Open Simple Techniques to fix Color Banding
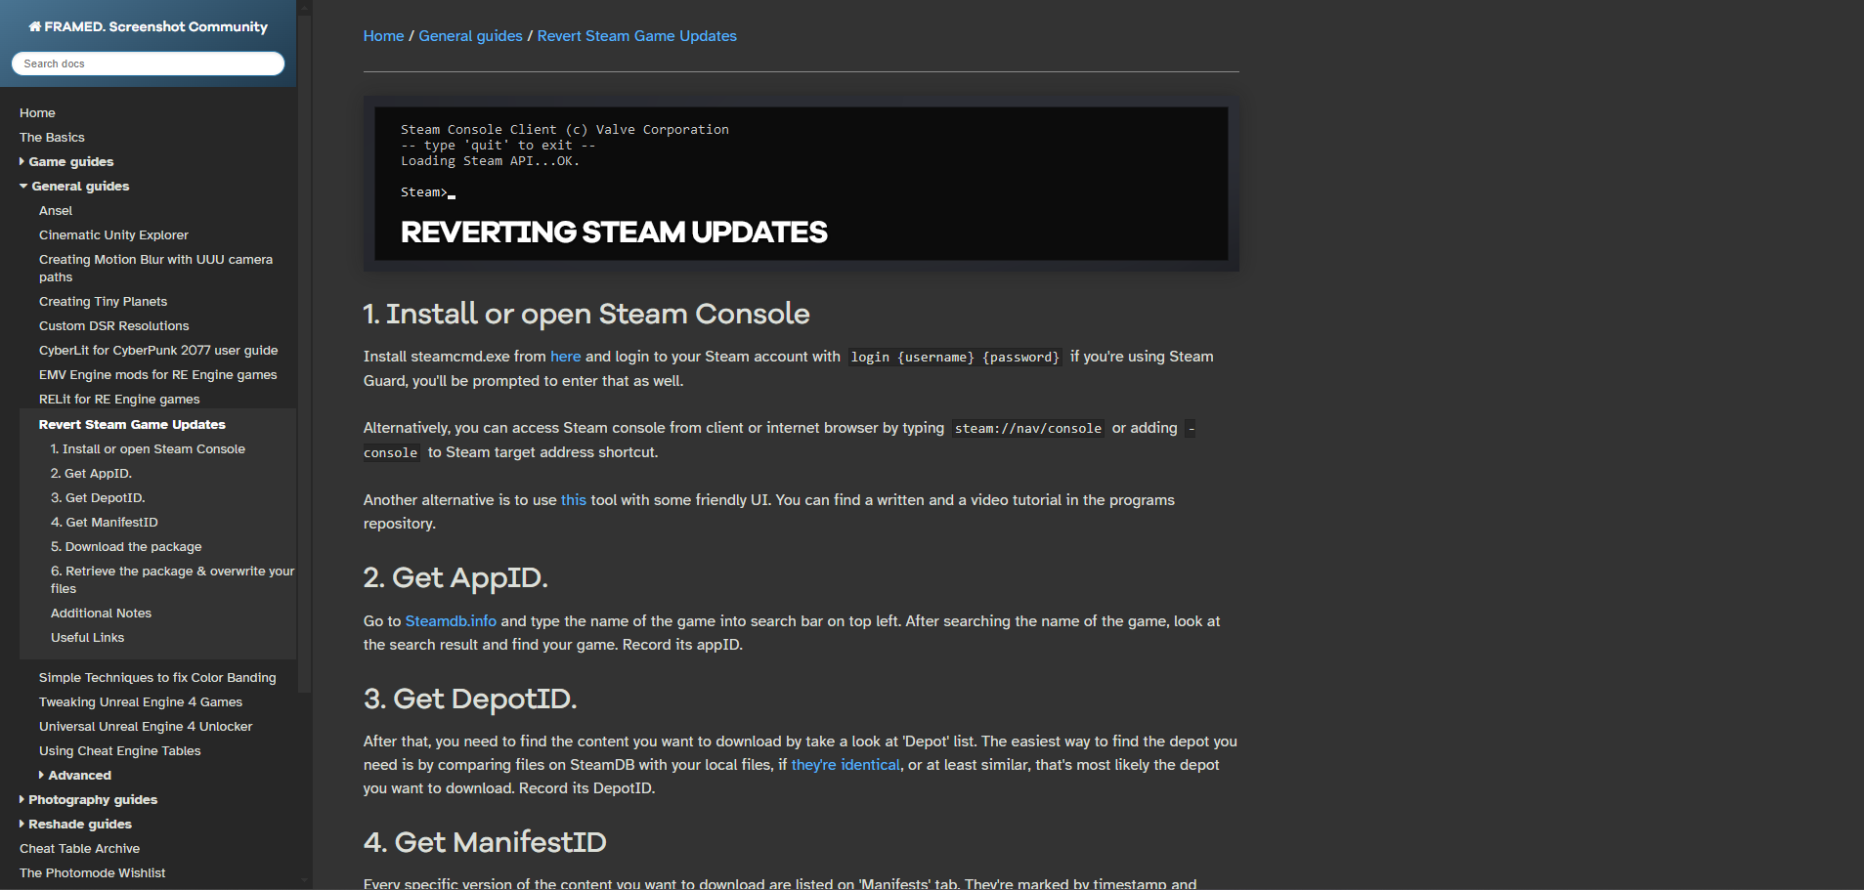1864x890 pixels. (x=157, y=678)
